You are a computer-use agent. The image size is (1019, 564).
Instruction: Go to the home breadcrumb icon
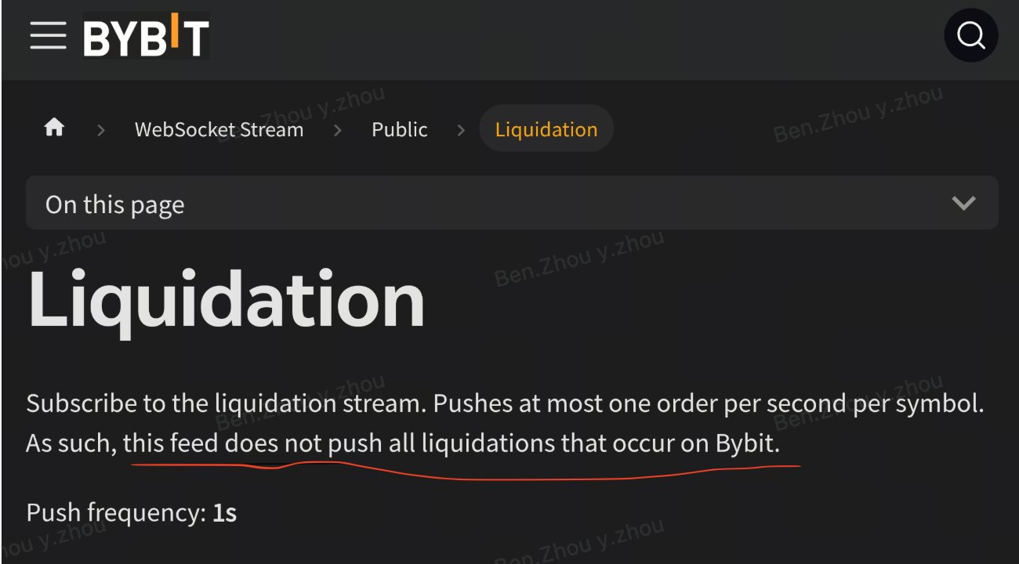[54, 128]
